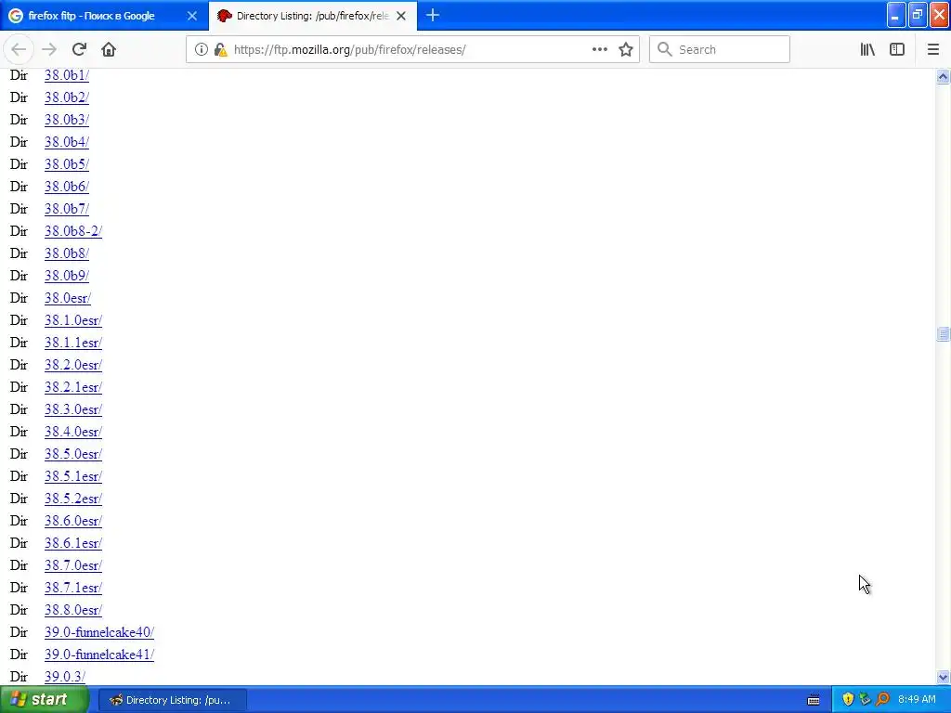
Task: Open the 38.1.1esr/ directory link
Action: pyautogui.click(x=73, y=344)
